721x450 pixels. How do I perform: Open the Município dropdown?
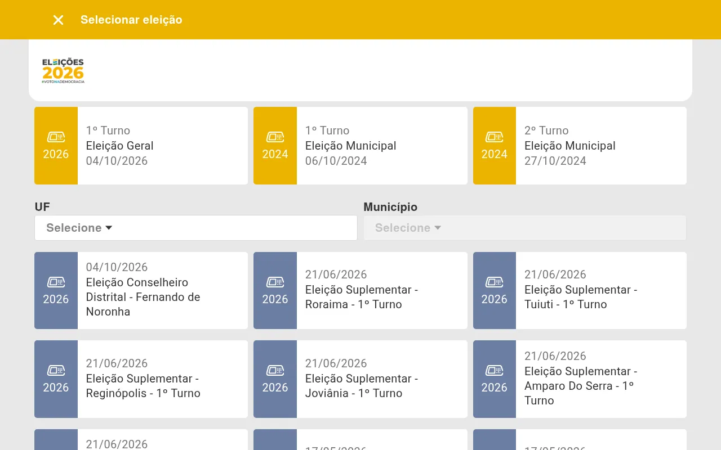[525, 228]
